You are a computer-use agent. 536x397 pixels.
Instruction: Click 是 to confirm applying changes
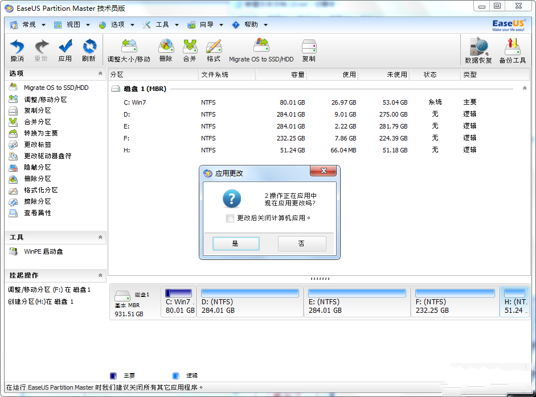(236, 244)
